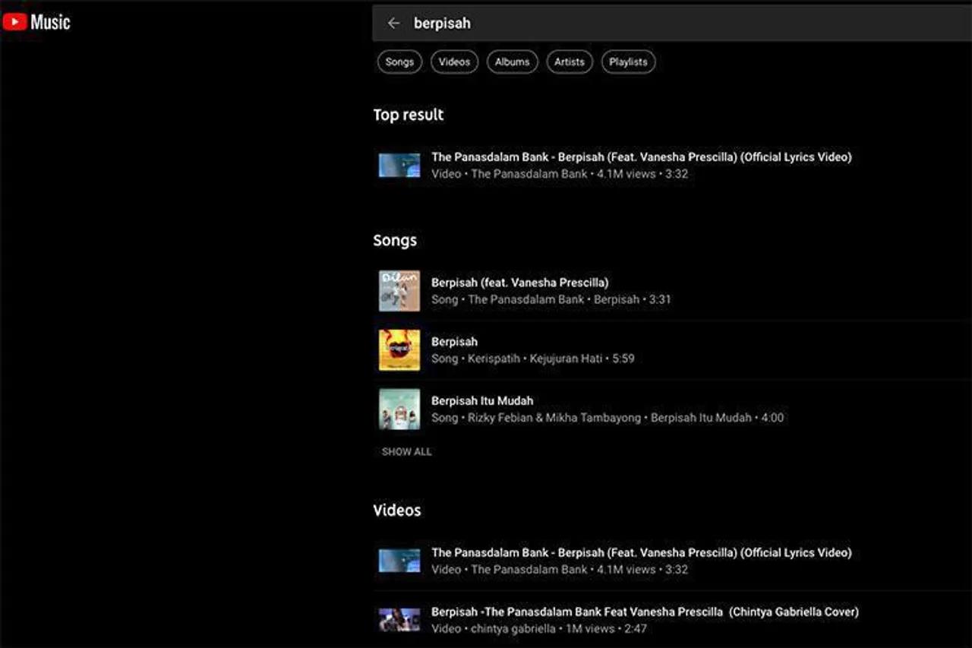Viewport: 972px width, 648px height.
Task: Click '1M views' on Chintya Gabriella cover
Action: pyautogui.click(x=589, y=629)
